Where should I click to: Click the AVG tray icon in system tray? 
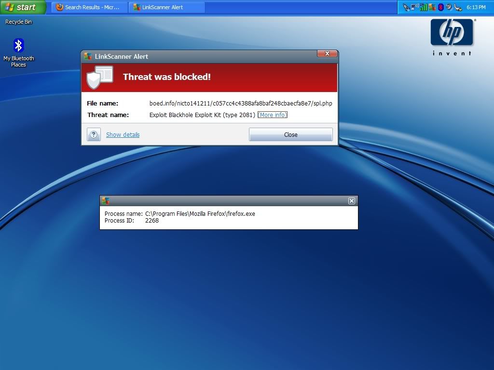tap(432, 7)
